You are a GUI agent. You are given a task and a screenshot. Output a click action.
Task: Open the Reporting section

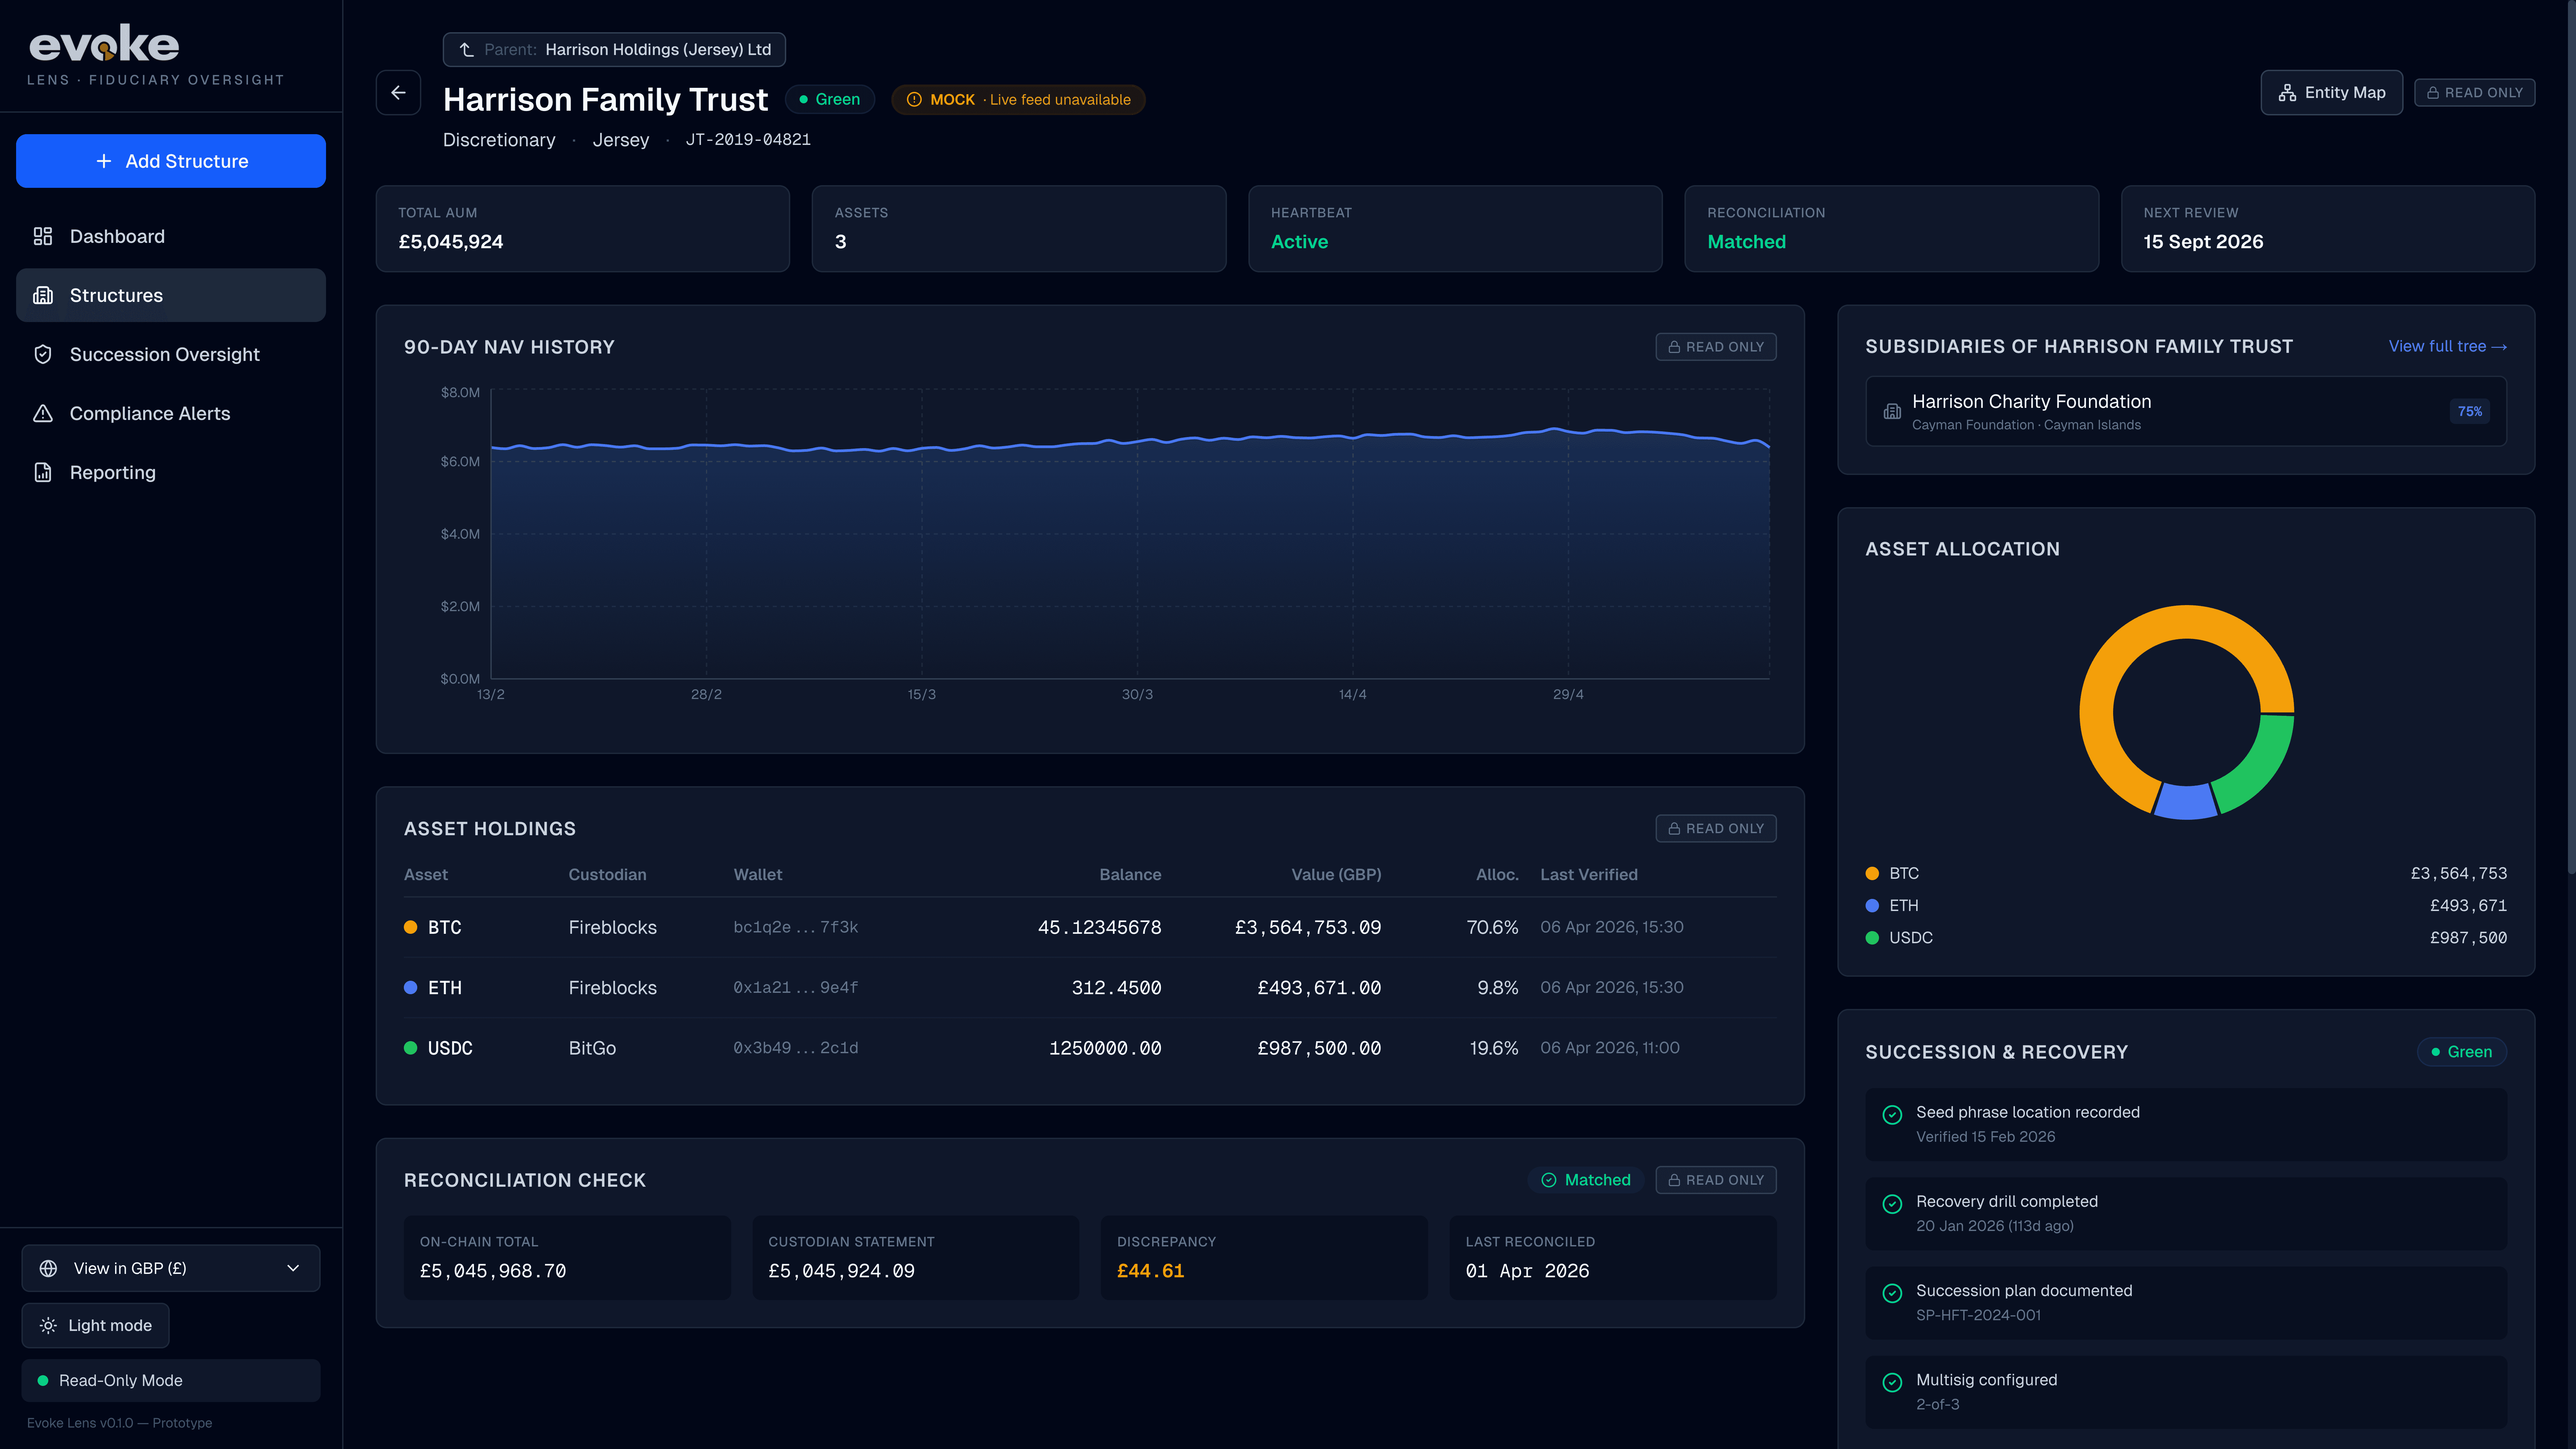[171, 472]
